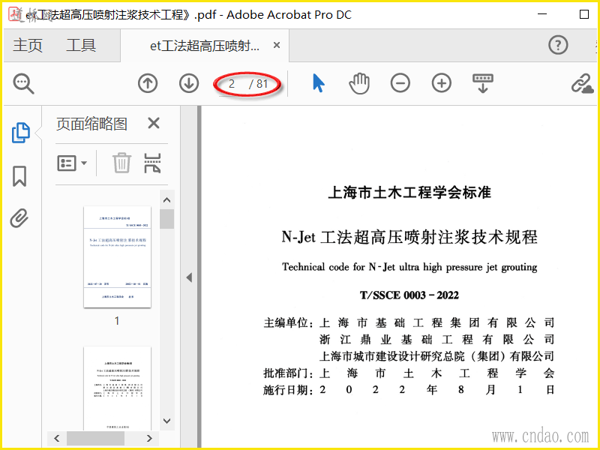This screenshot has height=450, width=600.
Task: Close the 页面缩略图 panel
Action: click(x=154, y=123)
